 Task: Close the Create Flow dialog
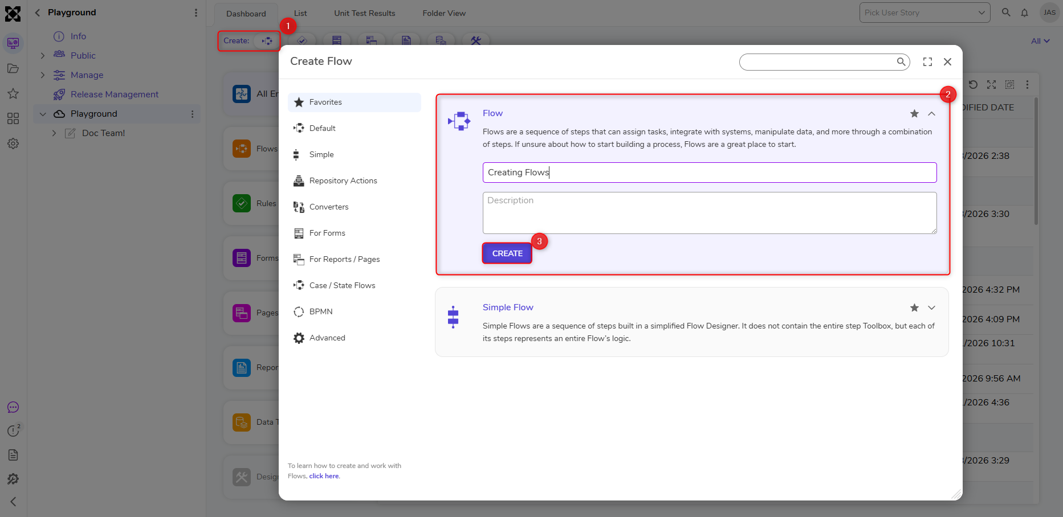[x=947, y=61]
